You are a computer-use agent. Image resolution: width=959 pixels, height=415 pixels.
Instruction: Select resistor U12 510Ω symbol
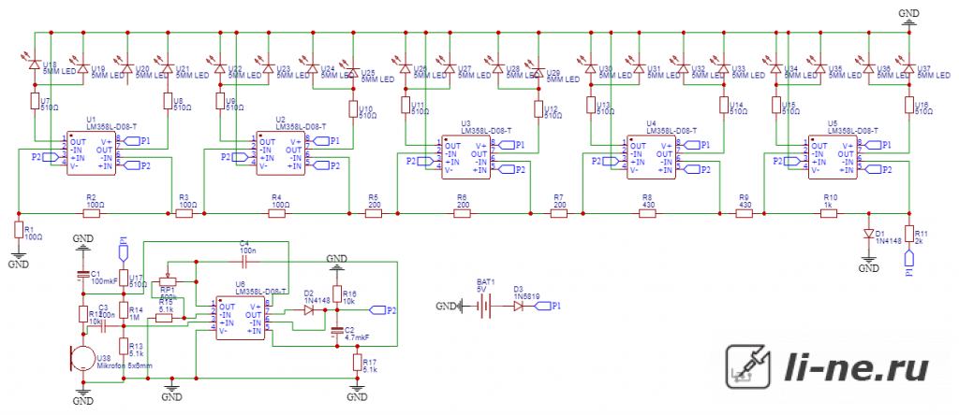[x=539, y=108]
